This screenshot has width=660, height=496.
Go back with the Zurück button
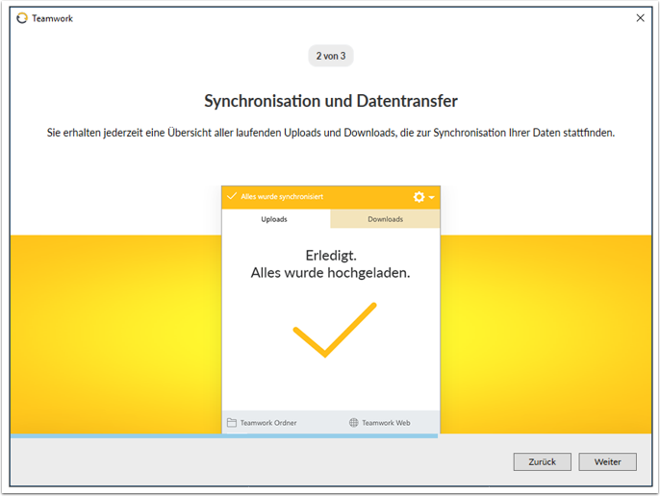pos(543,461)
